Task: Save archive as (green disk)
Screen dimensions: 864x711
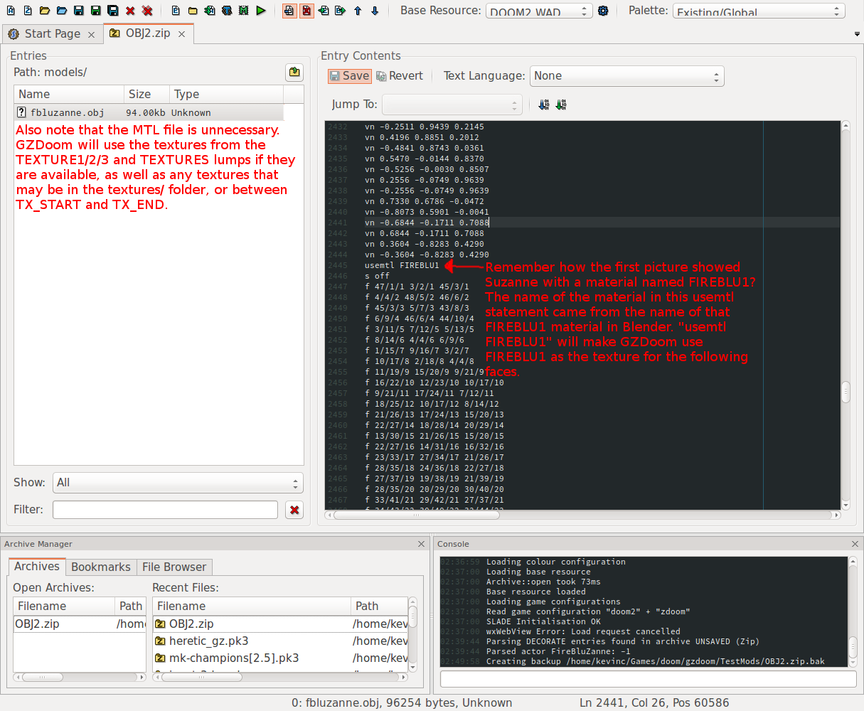Action: [x=96, y=11]
